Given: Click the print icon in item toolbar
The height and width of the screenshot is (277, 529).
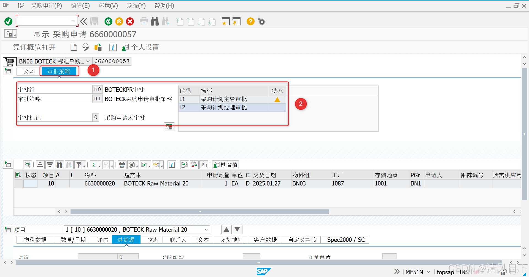Looking at the screenshot, I should coord(122,165).
